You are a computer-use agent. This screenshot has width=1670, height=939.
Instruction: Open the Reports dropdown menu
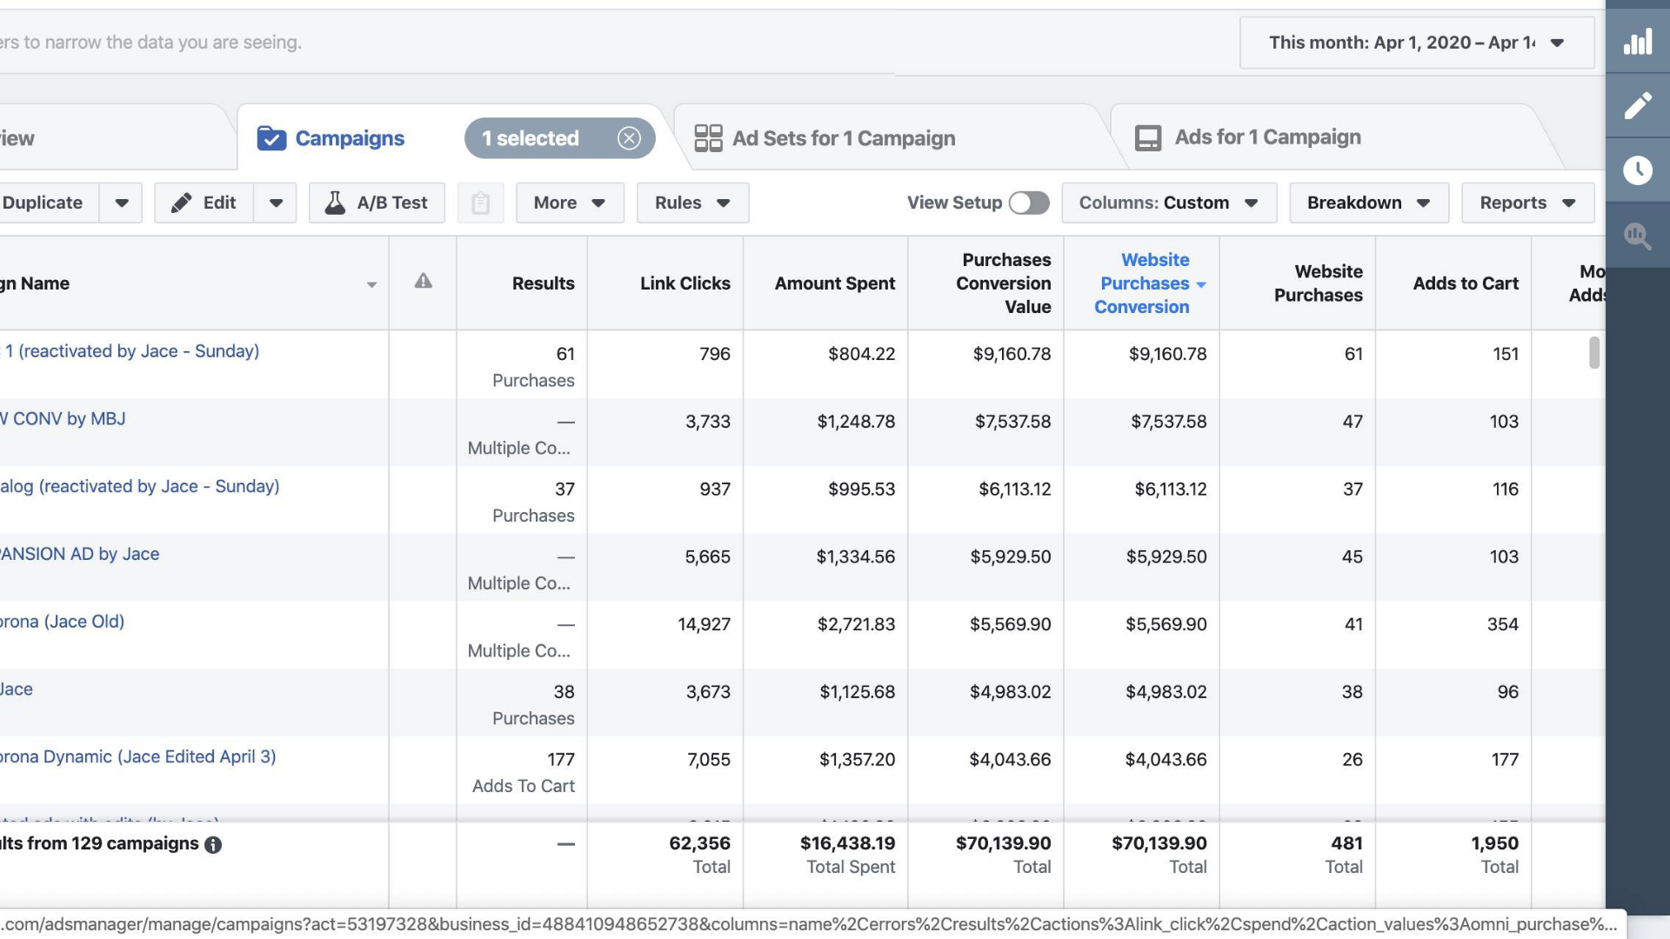click(x=1527, y=203)
